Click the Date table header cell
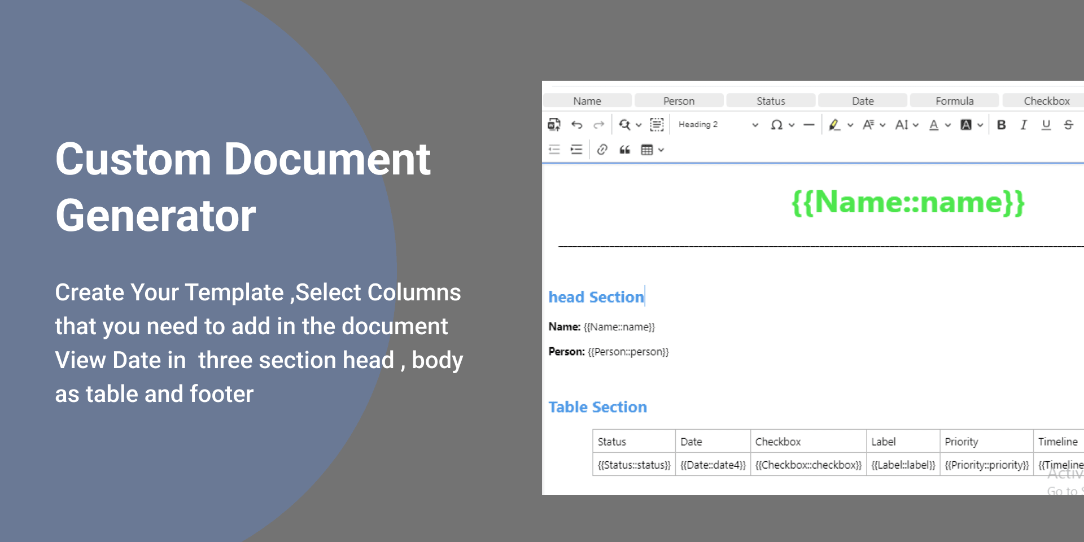1084x542 pixels. (x=713, y=442)
